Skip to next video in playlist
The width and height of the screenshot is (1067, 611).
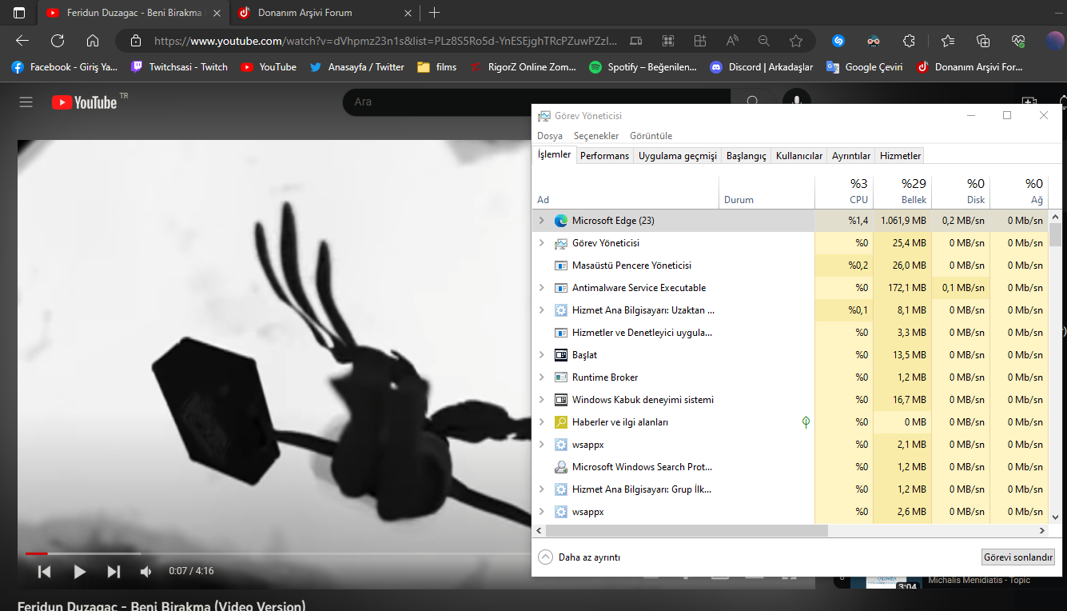pos(113,571)
